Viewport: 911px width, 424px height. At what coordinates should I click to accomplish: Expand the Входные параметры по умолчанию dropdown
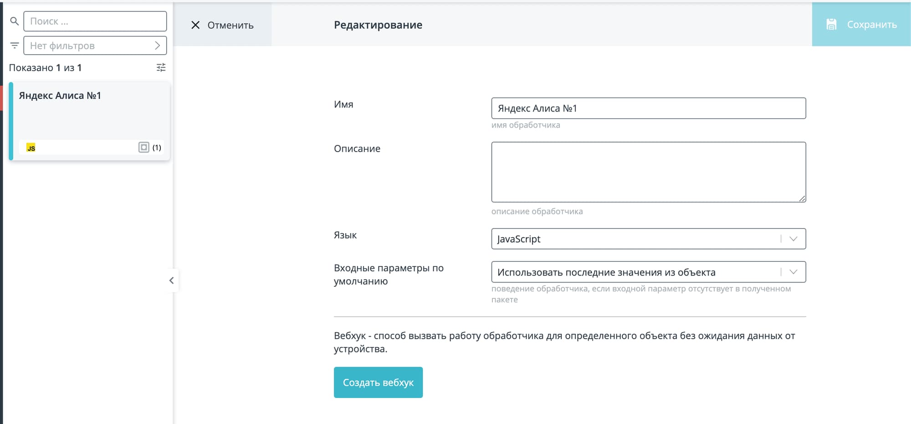[793, 272]
